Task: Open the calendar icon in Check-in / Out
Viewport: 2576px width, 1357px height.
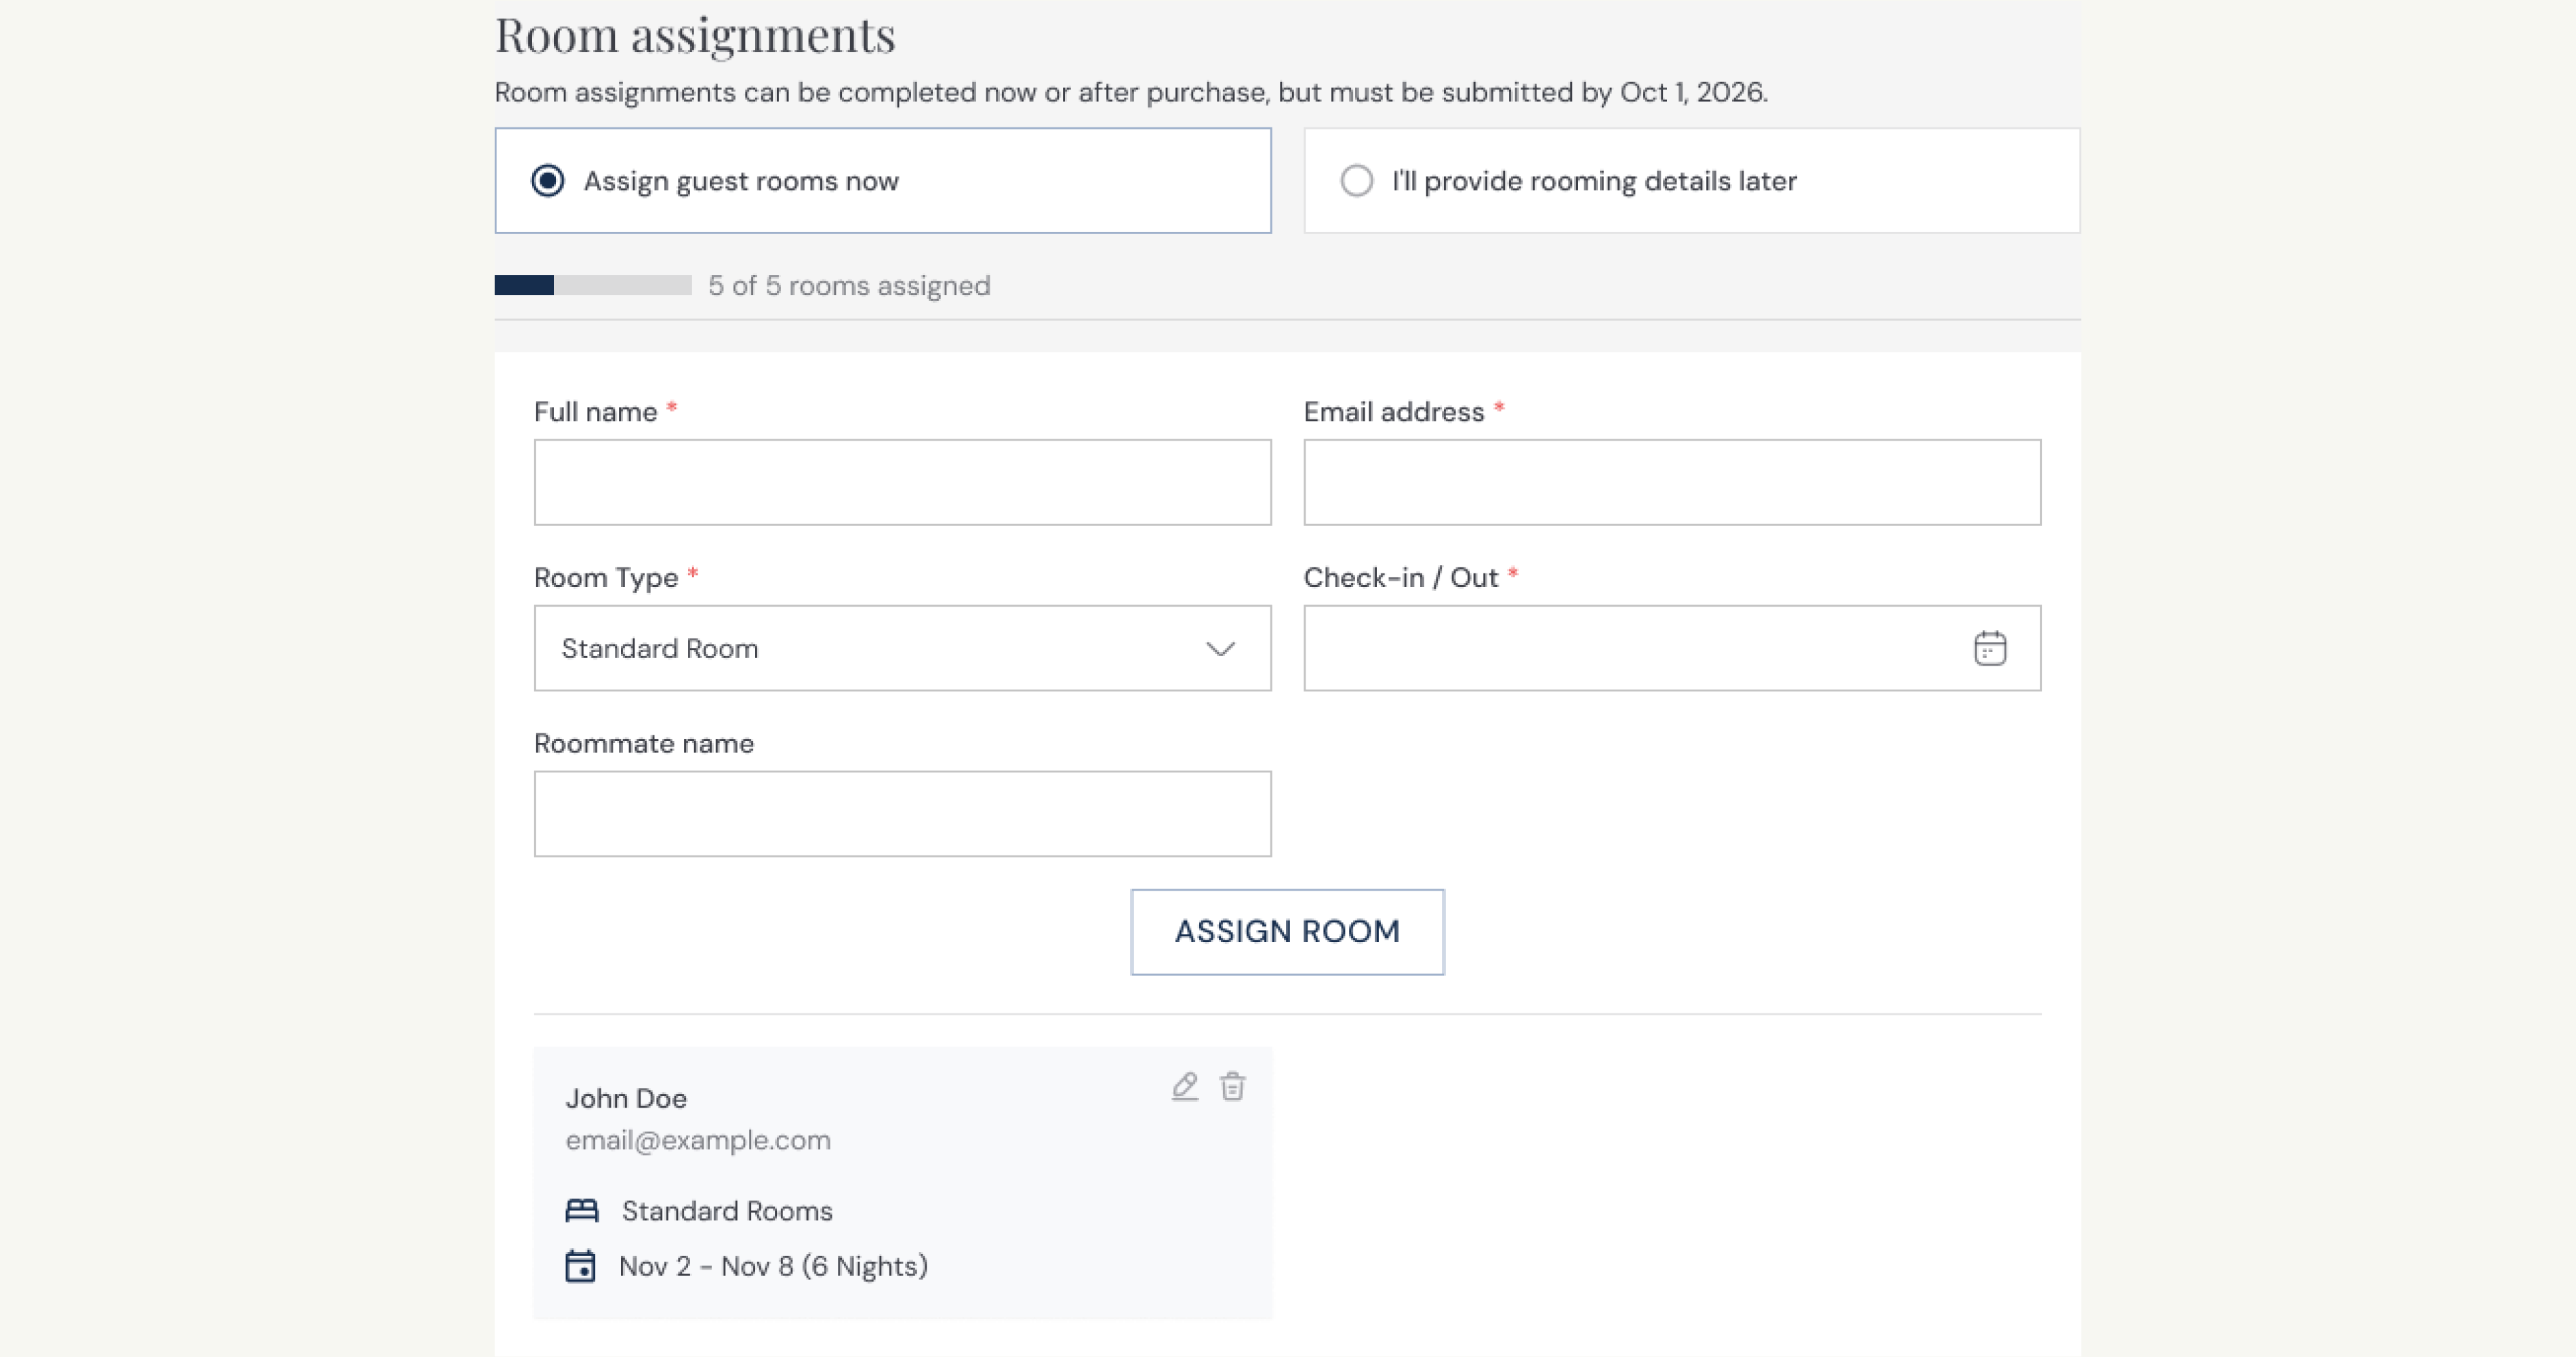Action: 1990,648
